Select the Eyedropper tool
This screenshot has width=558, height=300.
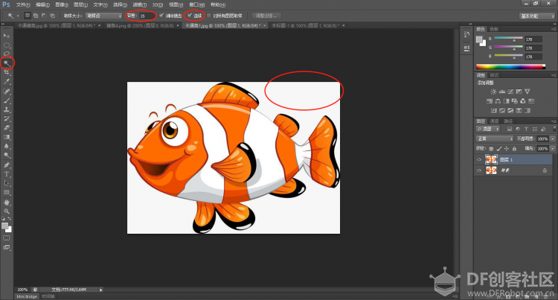[7, 82]
